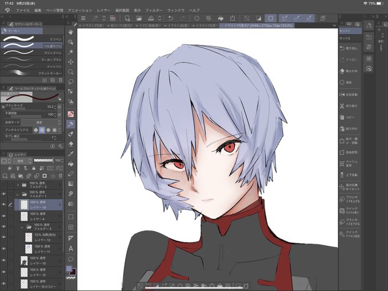The image size is (388, 291).
Task: Open layer blending mode dropdown 通常
Action: coord(22,161)
